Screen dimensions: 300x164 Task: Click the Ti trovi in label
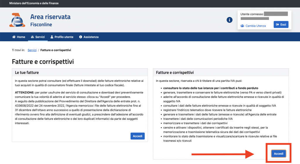18,50
